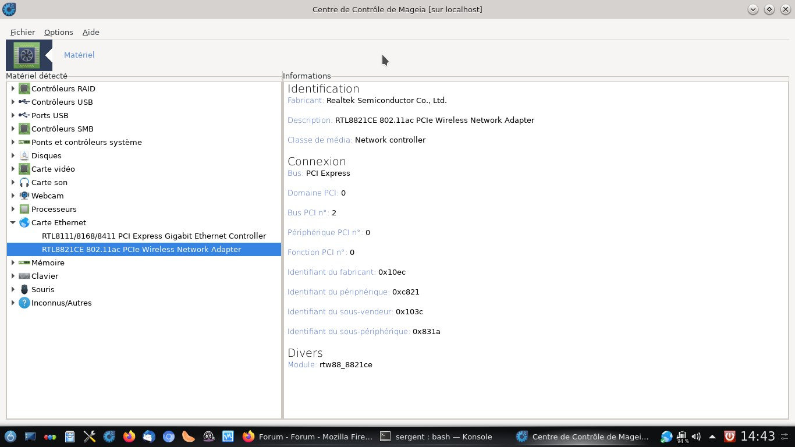
Task: Click the red power button tray icon
Action: pyautogui.click(x=730, y=437)
